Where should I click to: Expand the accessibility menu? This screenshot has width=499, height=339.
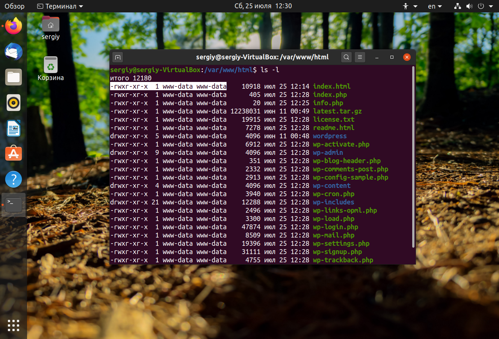coord(410,6)
